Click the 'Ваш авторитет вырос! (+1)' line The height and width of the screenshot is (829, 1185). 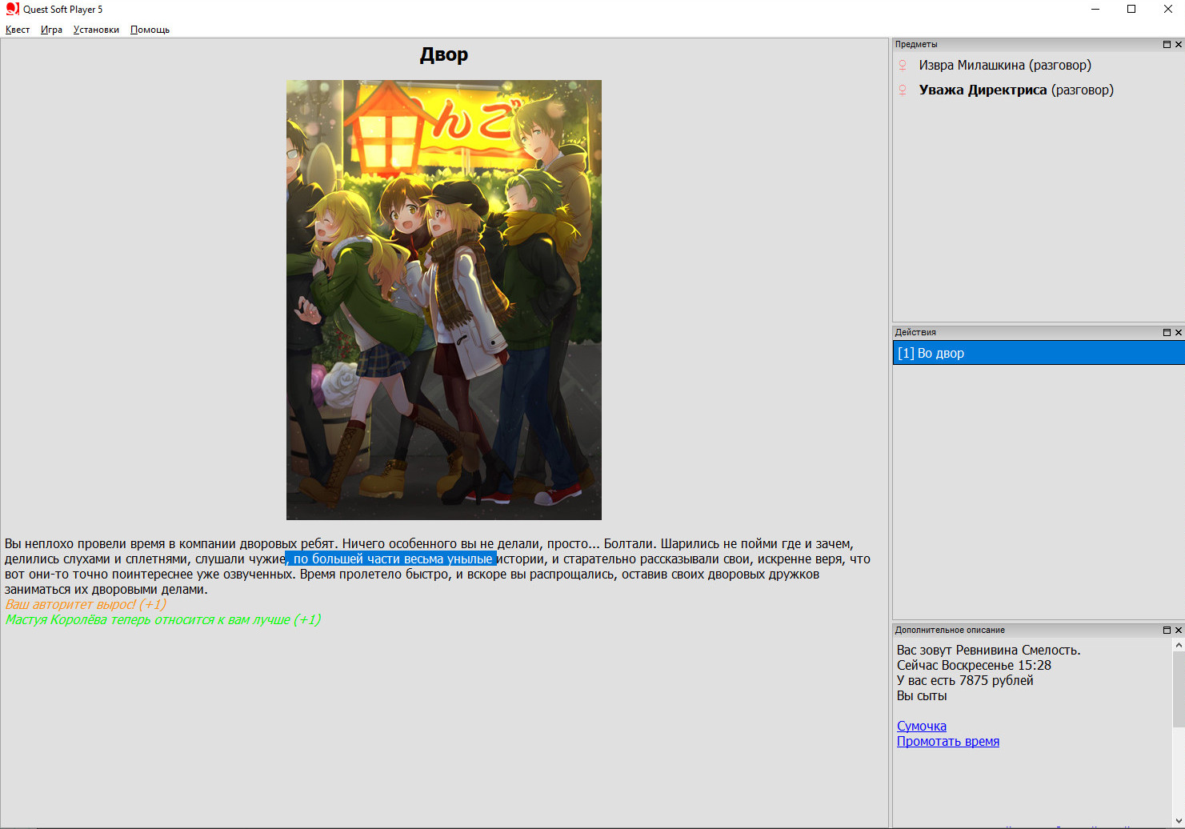click(x=86, y=605)
